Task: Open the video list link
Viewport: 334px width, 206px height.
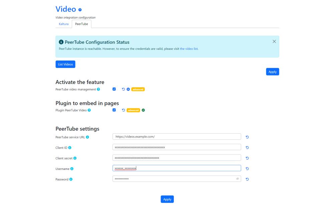Action: tap(189, 49)
